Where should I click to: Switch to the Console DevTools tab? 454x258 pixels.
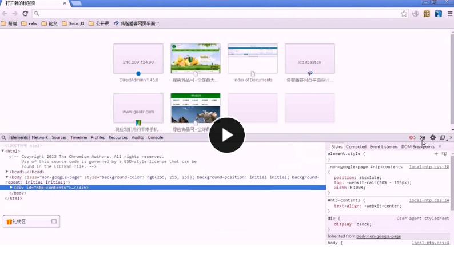click(x=155, y=137)
